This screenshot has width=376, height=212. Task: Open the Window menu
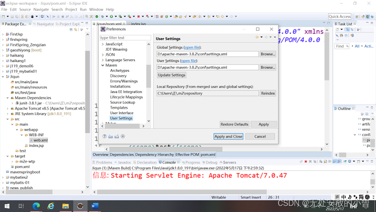96,10
